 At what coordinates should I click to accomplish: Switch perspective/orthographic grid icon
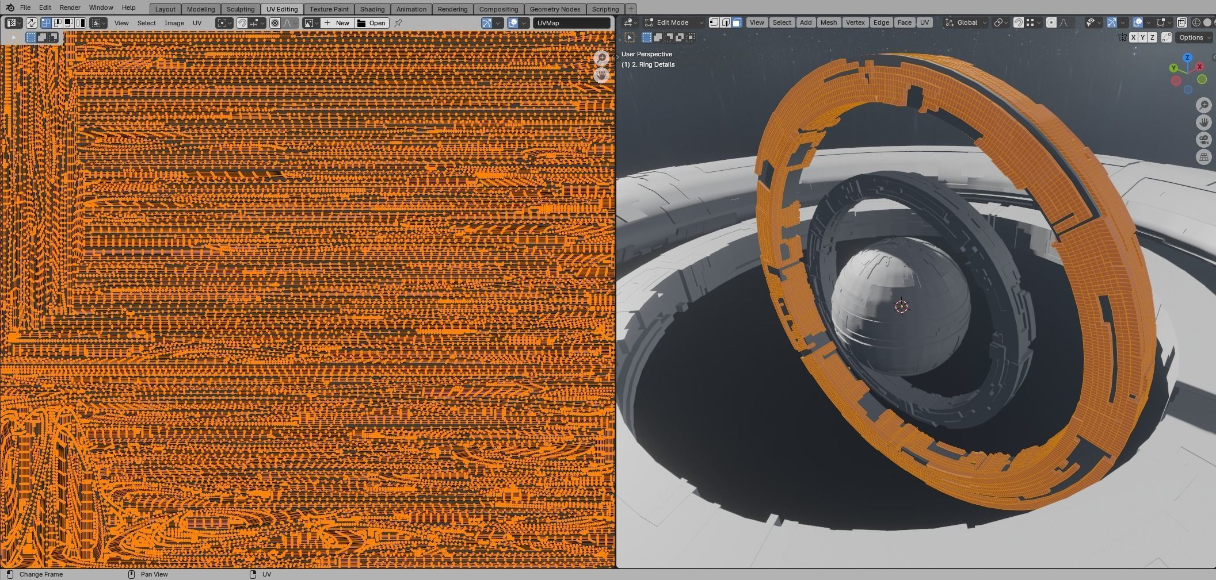(x=1204, y=157)
